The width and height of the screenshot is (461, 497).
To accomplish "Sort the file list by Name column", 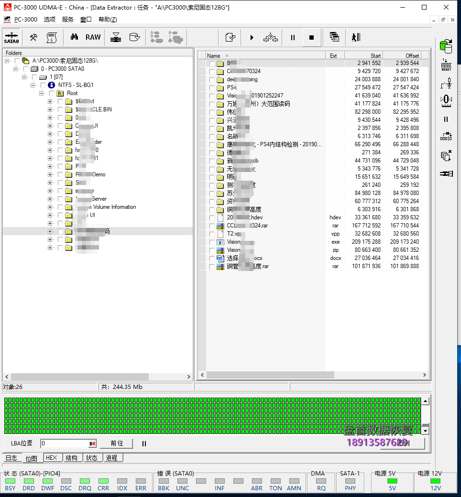I will click(x=265, y=55).
